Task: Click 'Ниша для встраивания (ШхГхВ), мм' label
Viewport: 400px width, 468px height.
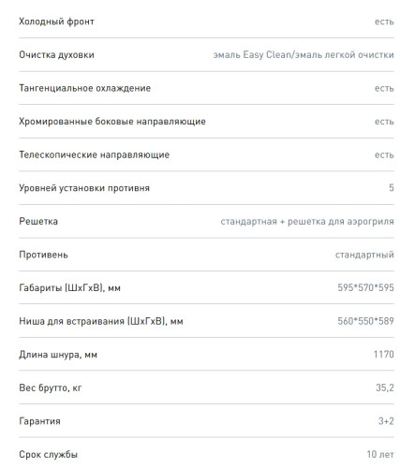Action: [x=101, y=321]
